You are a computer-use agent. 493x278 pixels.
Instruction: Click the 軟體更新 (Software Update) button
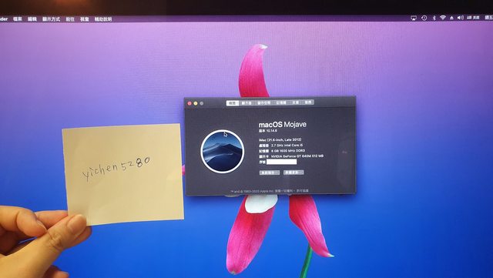pyautogui.click(x=293, y=172)
